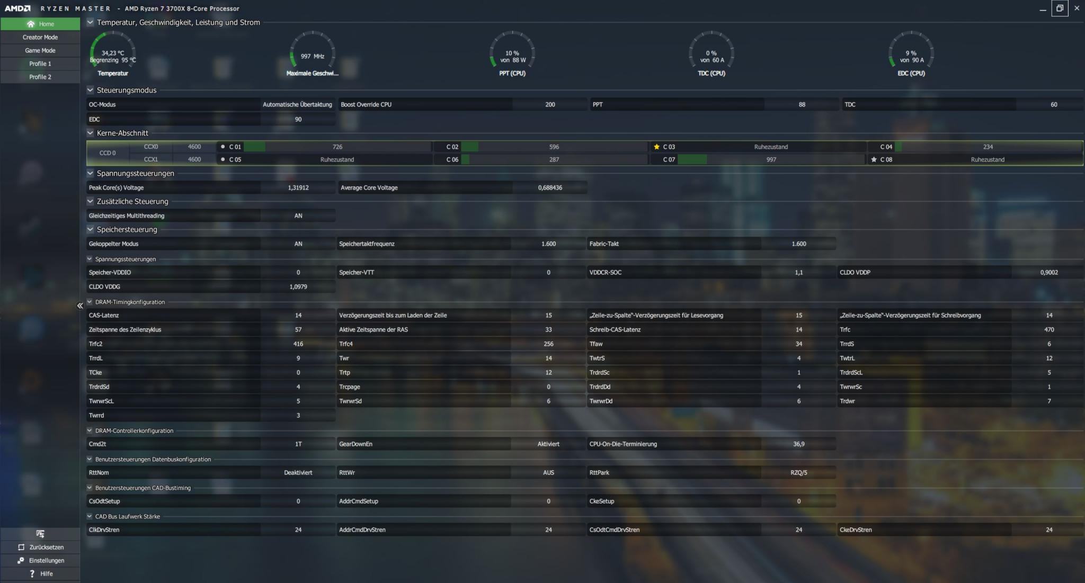Collapse the Kerne-Abschnitt section

coord(90,133)
